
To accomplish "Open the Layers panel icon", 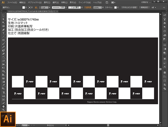I will click(x=165, y=73).
